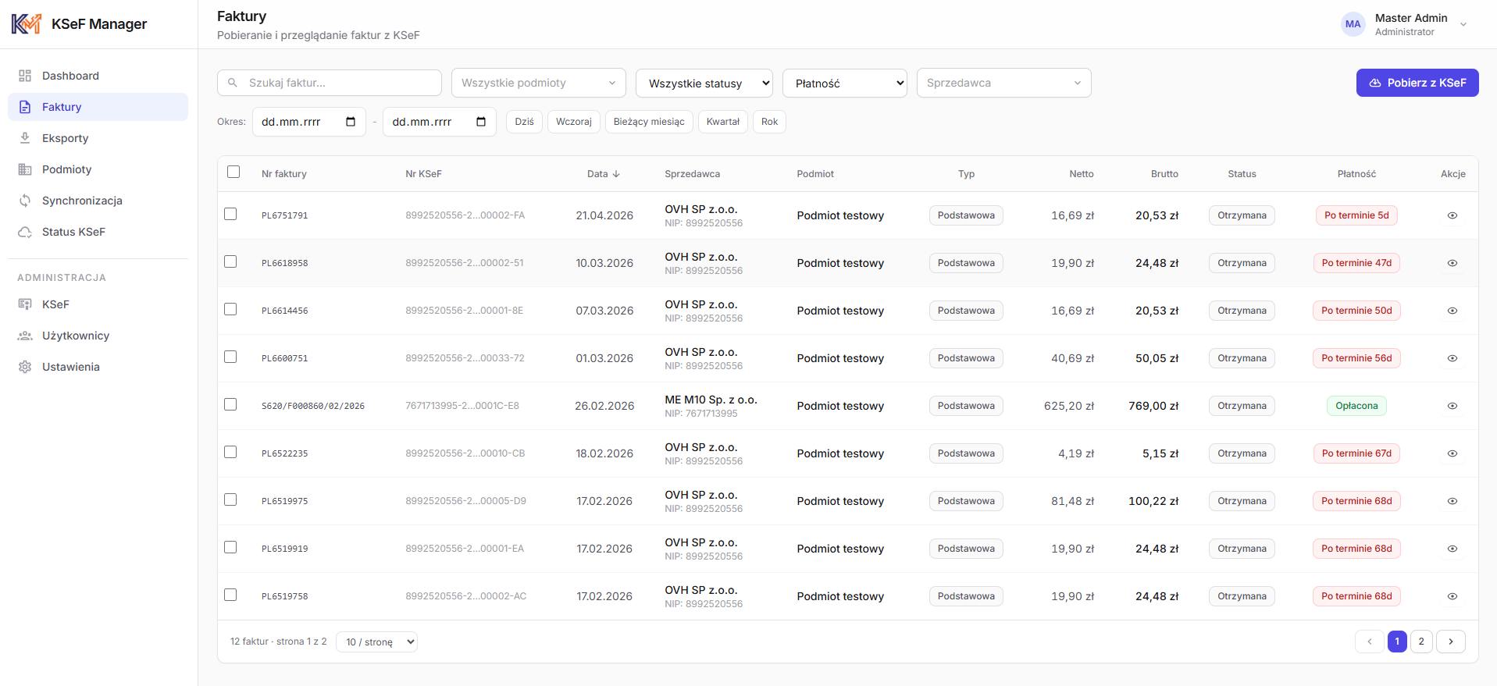Click the Użytkownicy people icon

pyautogui.click(x=25, y=336)
